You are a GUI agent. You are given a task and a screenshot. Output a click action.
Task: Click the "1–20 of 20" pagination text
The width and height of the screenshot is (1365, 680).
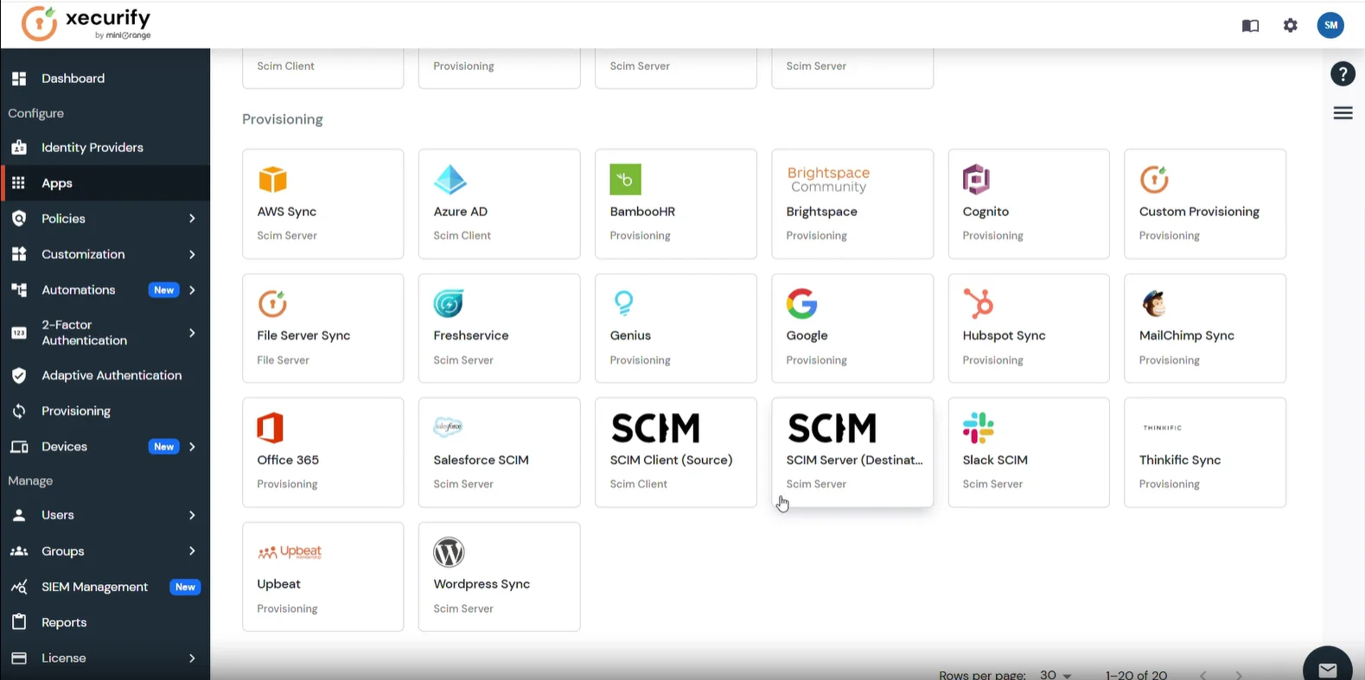(x=1136, y=675)
